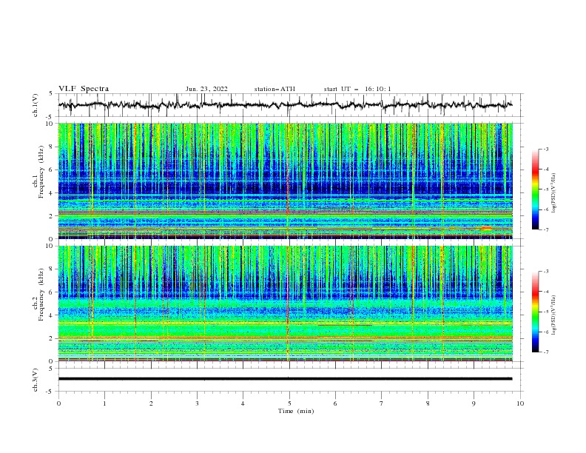The width and height of the screenshot is (586, 453).
Task: Click the ch.3 flat voltage trace
Action: point(285,379)
